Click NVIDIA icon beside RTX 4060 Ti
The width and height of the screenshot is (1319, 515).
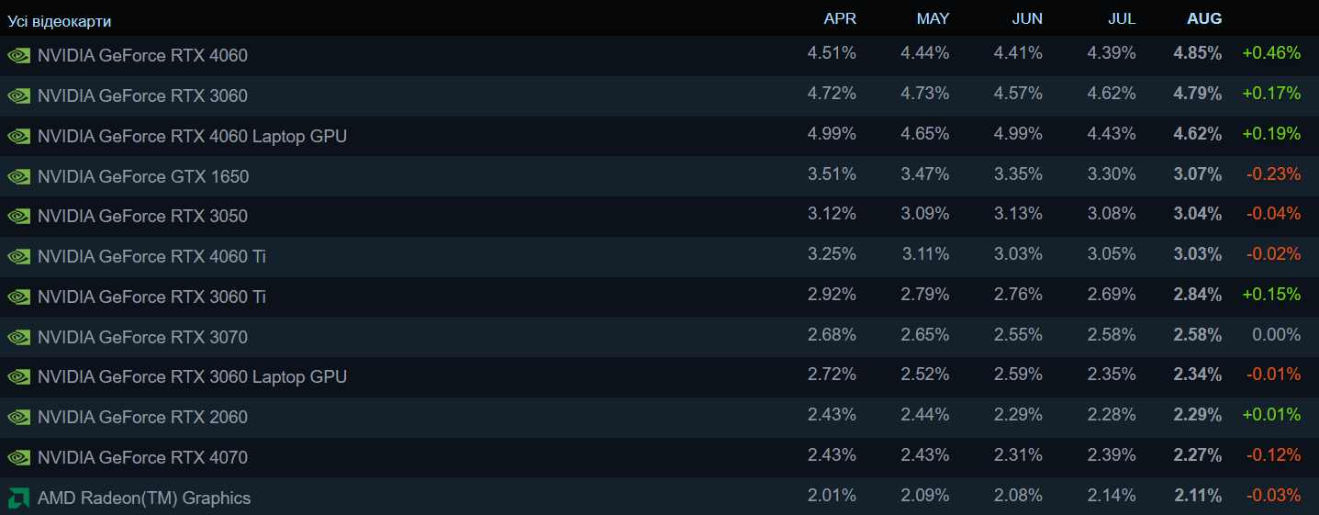[x=18, y=256]
